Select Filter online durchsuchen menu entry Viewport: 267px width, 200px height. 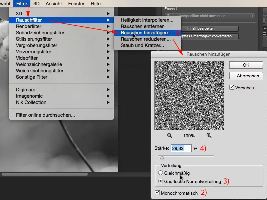(x=61, y=115)
